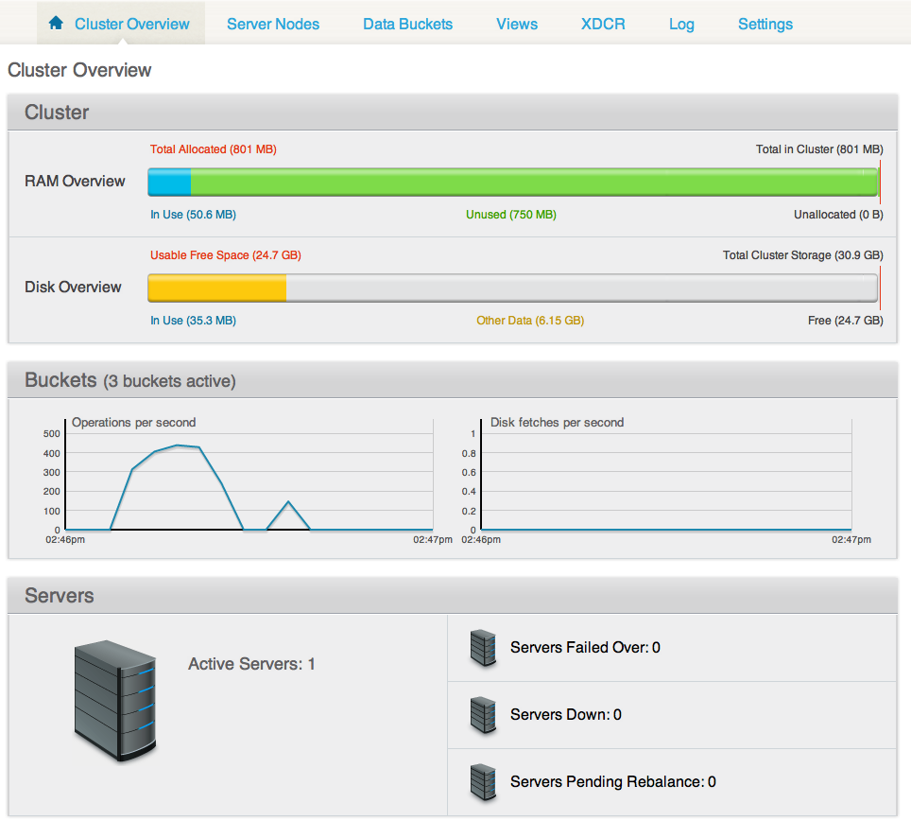Click Servers Failed Over: 0 text
The height and width of the screenshot is (838, 911).
pyautogui.click(x=585, y=648)
